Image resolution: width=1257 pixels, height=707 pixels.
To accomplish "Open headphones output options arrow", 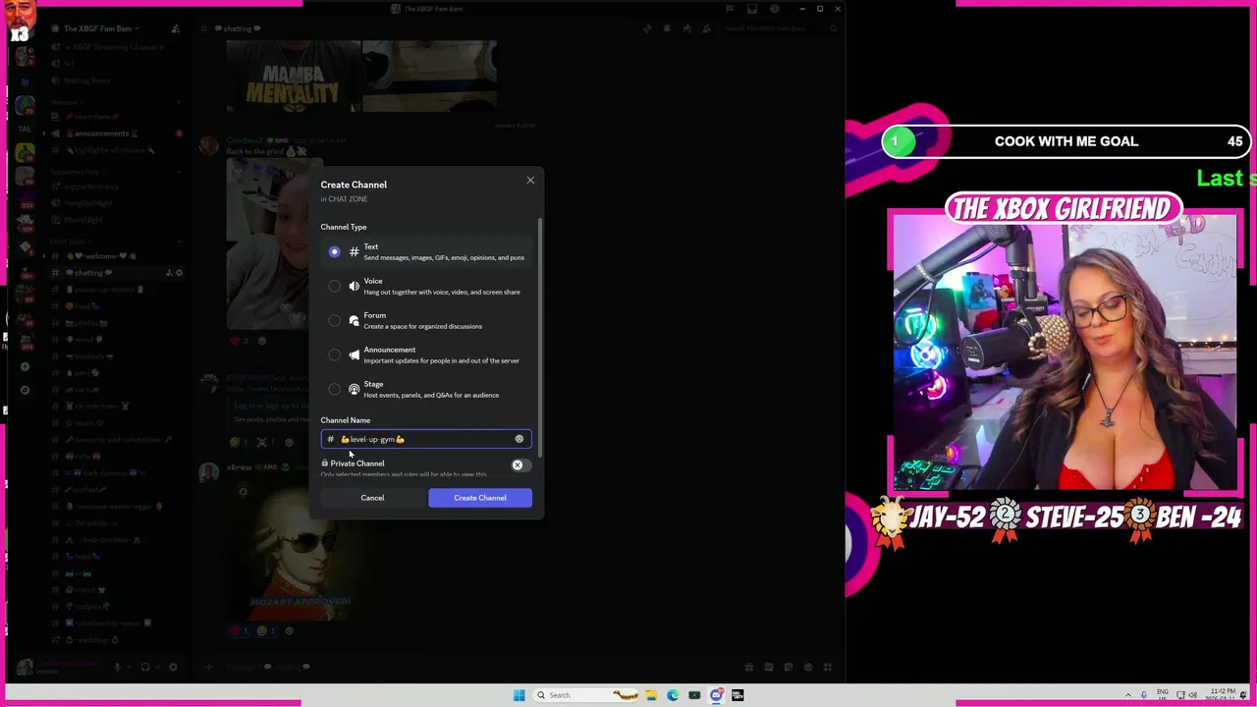I will 157,668.
